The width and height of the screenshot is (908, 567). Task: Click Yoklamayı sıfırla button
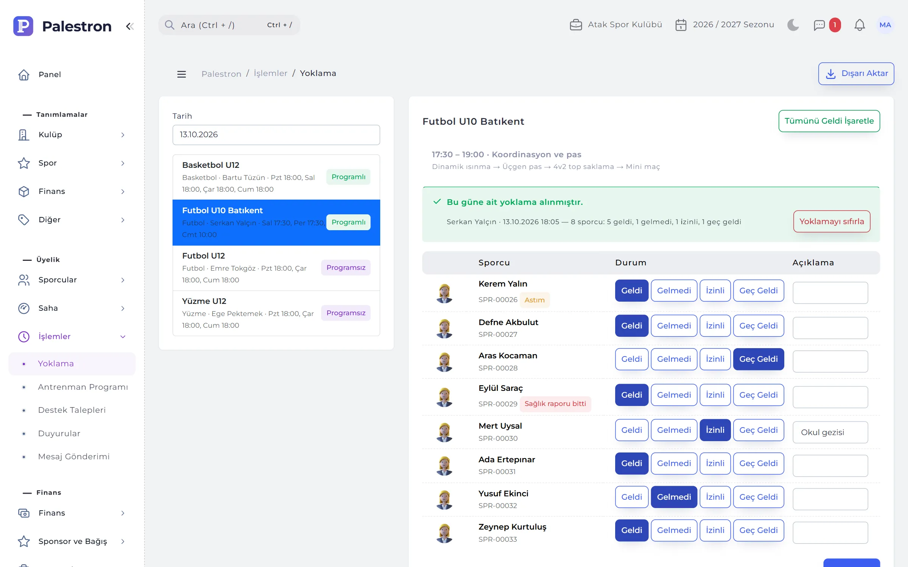[x=832, y=222]
